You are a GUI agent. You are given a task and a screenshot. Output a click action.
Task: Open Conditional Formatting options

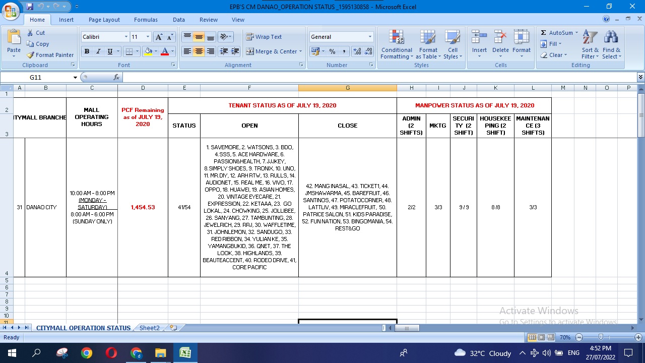tap(397, 44)
